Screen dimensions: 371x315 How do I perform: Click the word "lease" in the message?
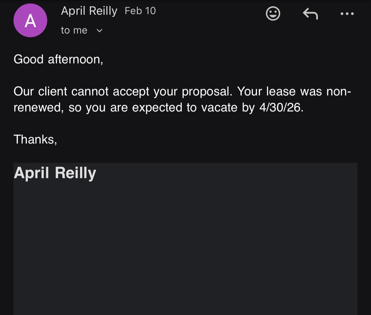281,91
